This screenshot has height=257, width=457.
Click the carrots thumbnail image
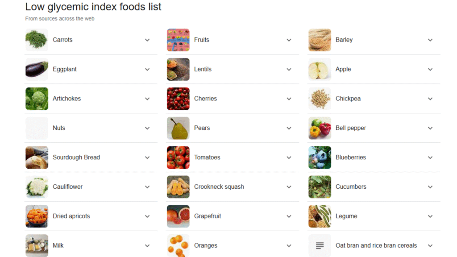(x=37, y=40)
